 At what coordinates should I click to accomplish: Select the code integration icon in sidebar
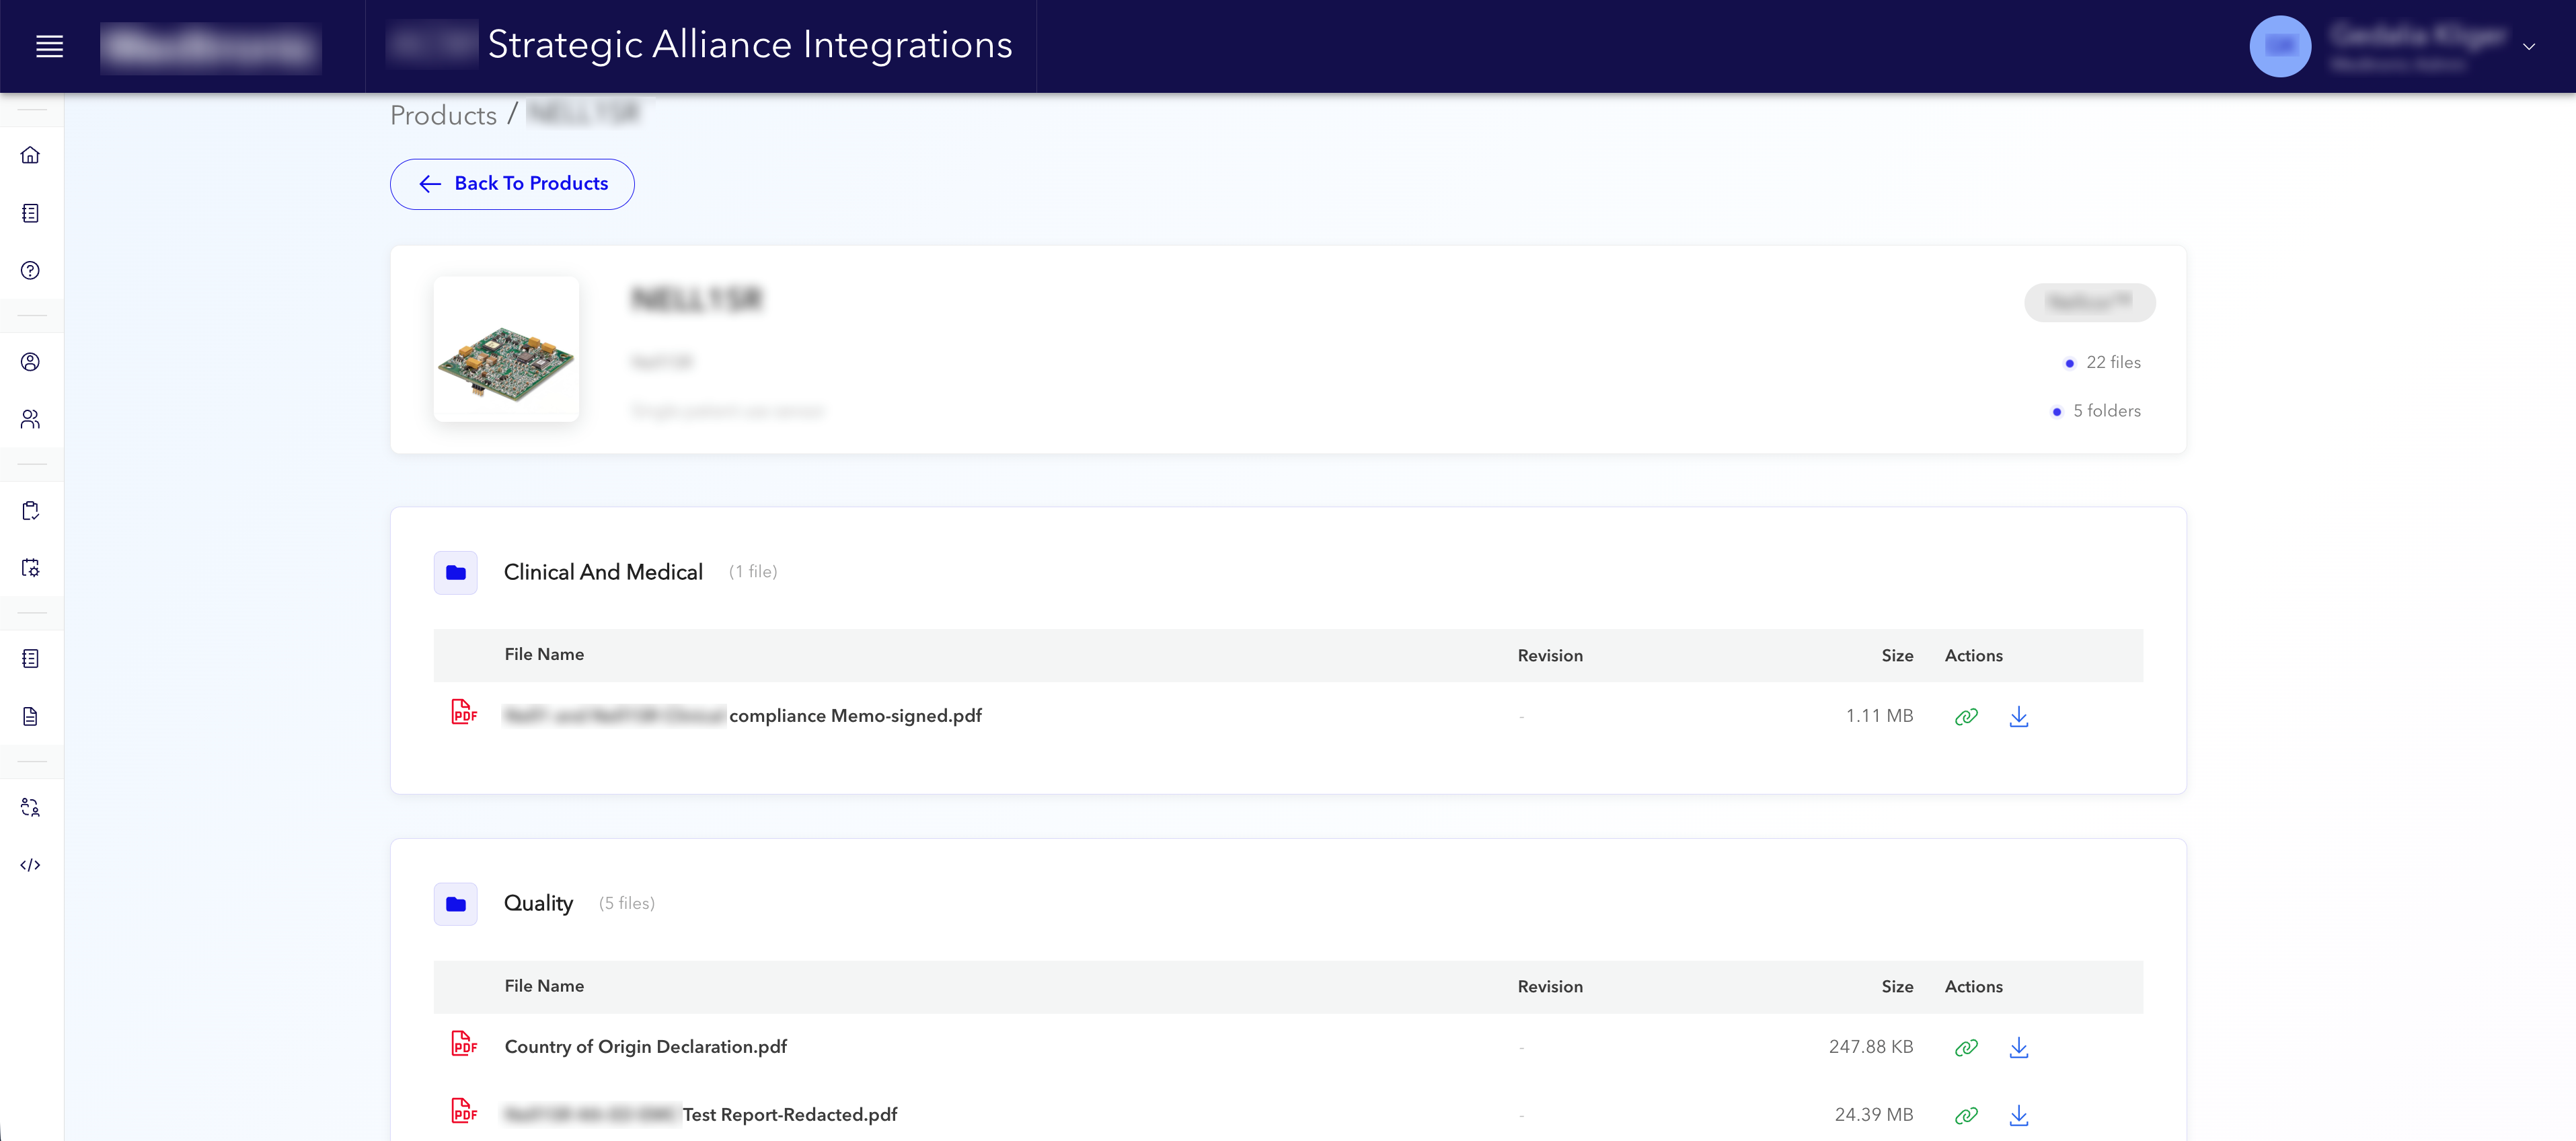pyautogui.click(x=31, y=865)
